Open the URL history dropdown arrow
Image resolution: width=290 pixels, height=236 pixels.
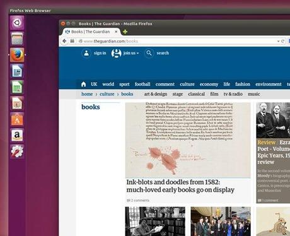[x=278, y=41]
